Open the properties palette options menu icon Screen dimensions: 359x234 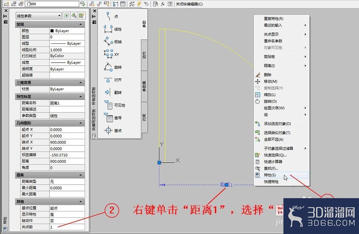click(6, 22)
